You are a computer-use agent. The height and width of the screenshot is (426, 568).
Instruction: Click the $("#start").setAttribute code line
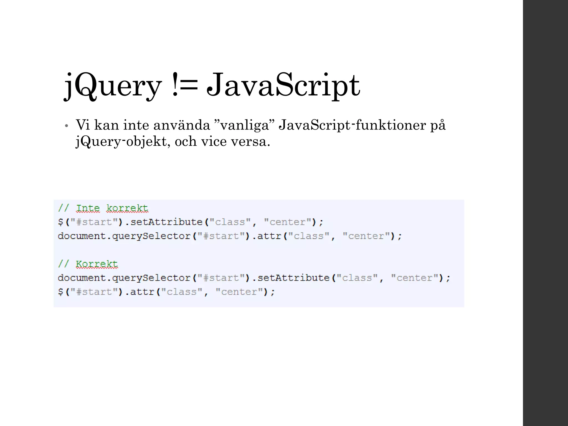point(191,222)
